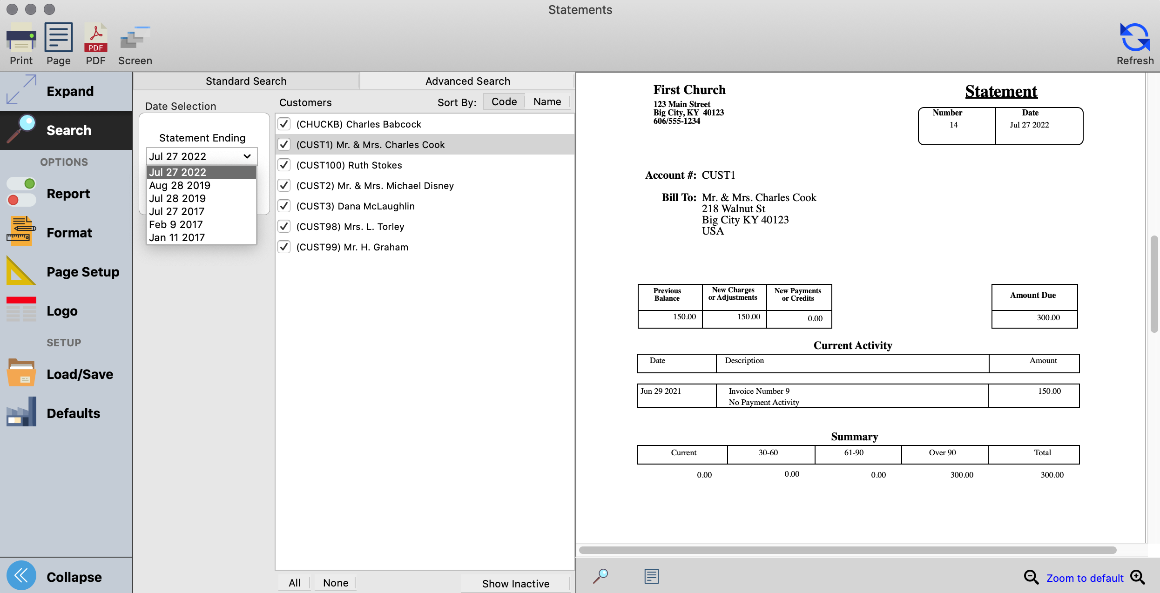Viewport: 1160px width, 593px height.
Task: Open the Load/Save setup
Action: (80, 374)
